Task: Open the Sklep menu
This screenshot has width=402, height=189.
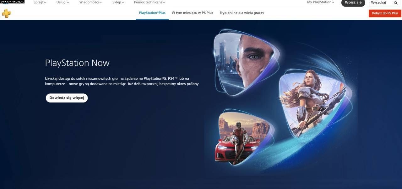Action: pos(118,2)
